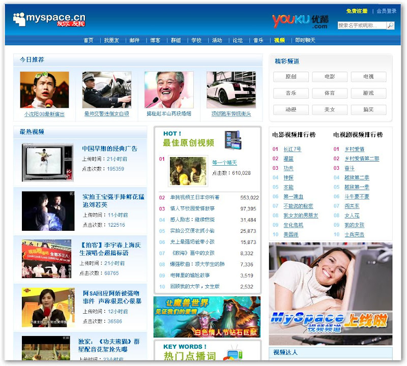The width and height of the screenshot is (407, 366).
Task: Open the 小沈阳08最新演出 thumbnail
Action: (44, 90)
